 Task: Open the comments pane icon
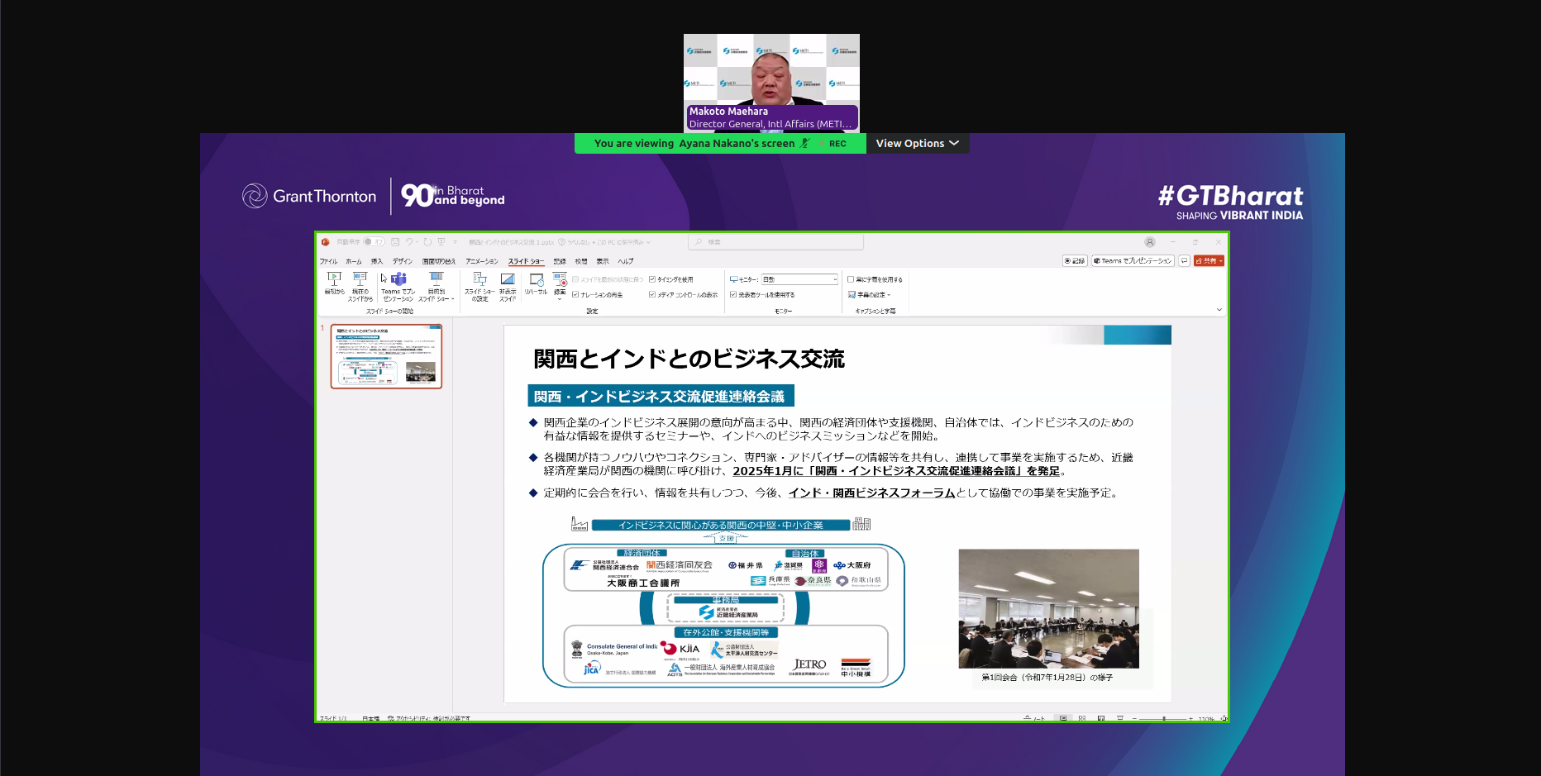click(1184, 261)
